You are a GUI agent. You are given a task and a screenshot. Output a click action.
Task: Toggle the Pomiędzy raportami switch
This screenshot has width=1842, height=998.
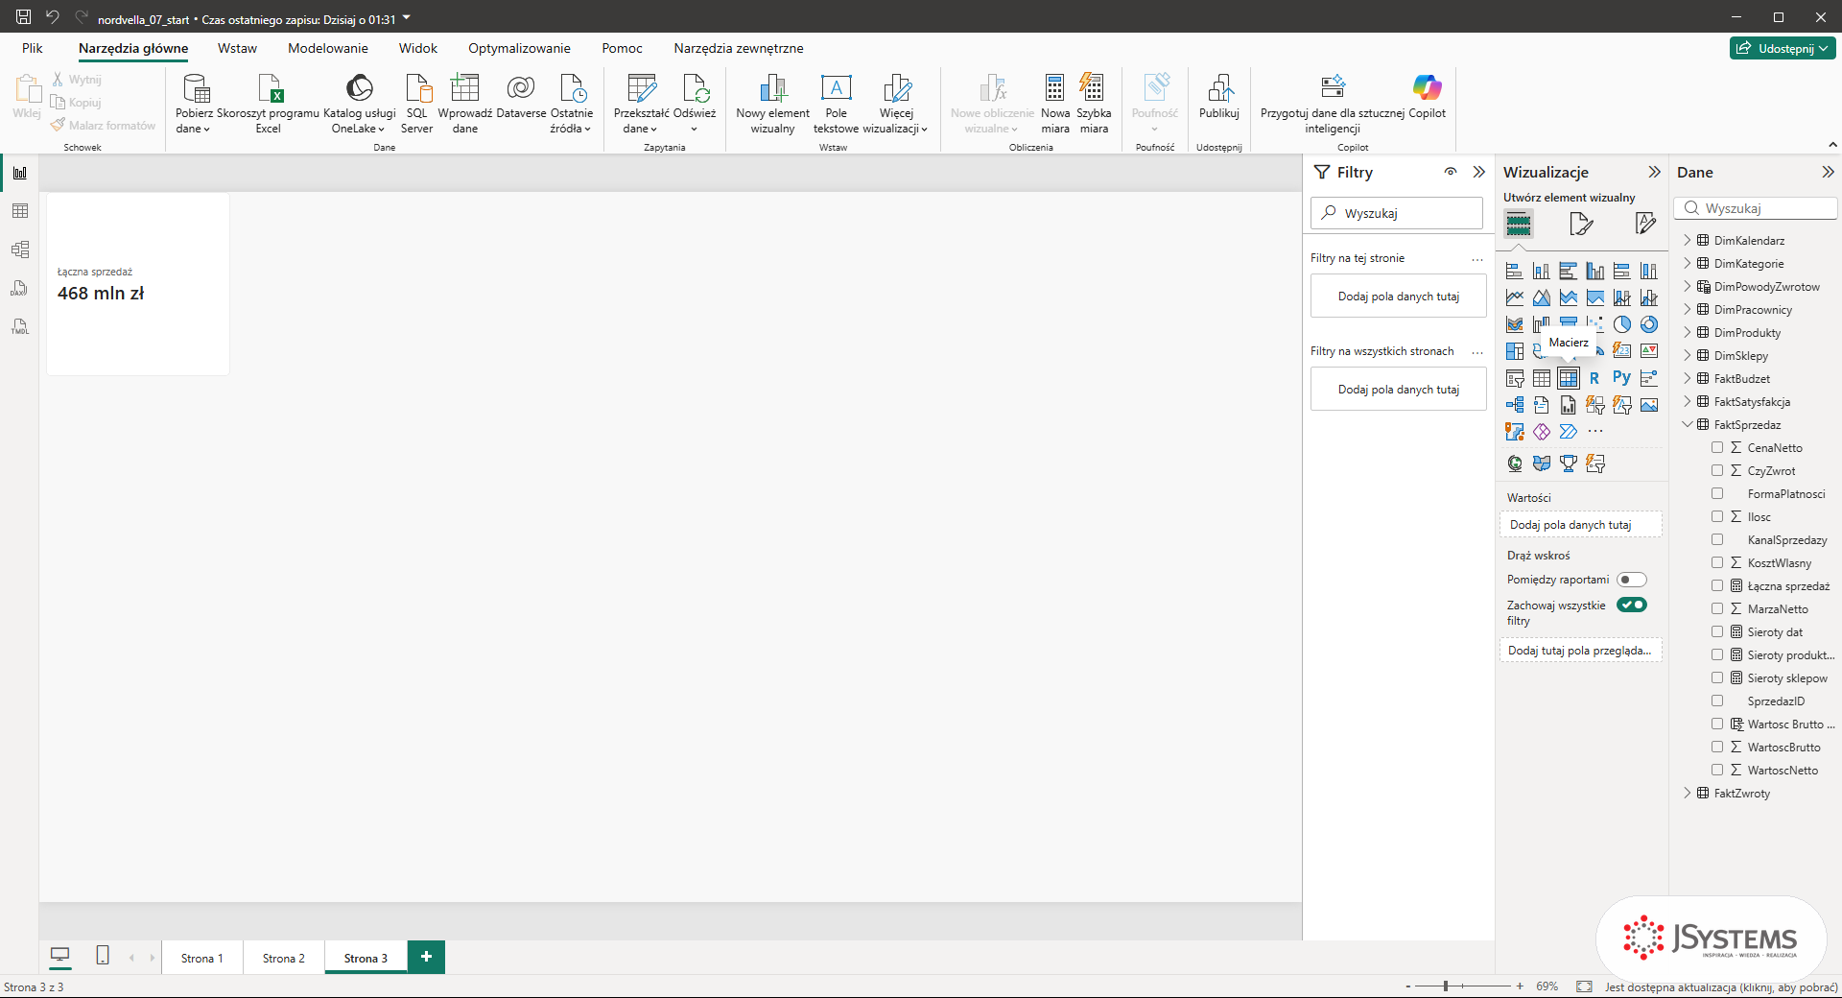coord(1631,580)
